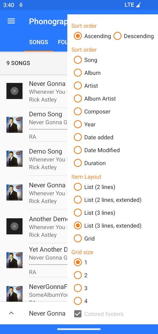Tap the default disc artwork of the first song

(14, 91)
